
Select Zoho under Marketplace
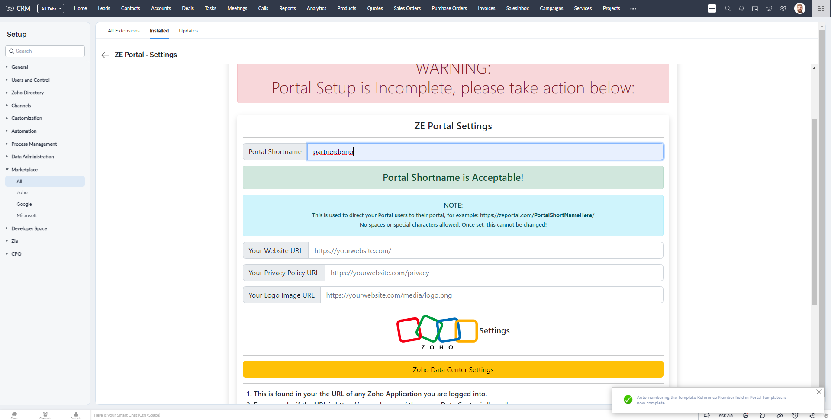click(22, 192)
